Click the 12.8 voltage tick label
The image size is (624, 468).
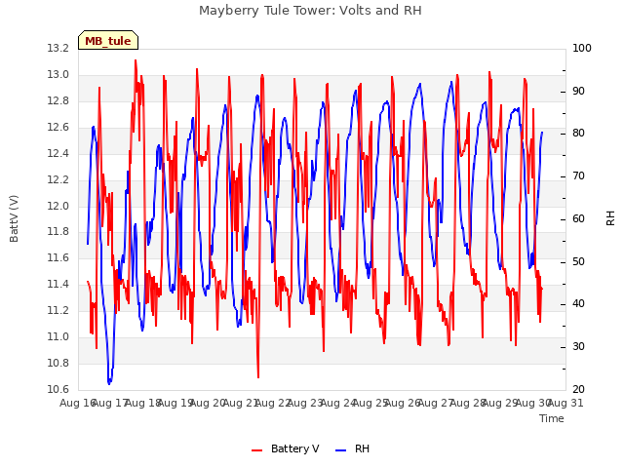tap(58, 100)
